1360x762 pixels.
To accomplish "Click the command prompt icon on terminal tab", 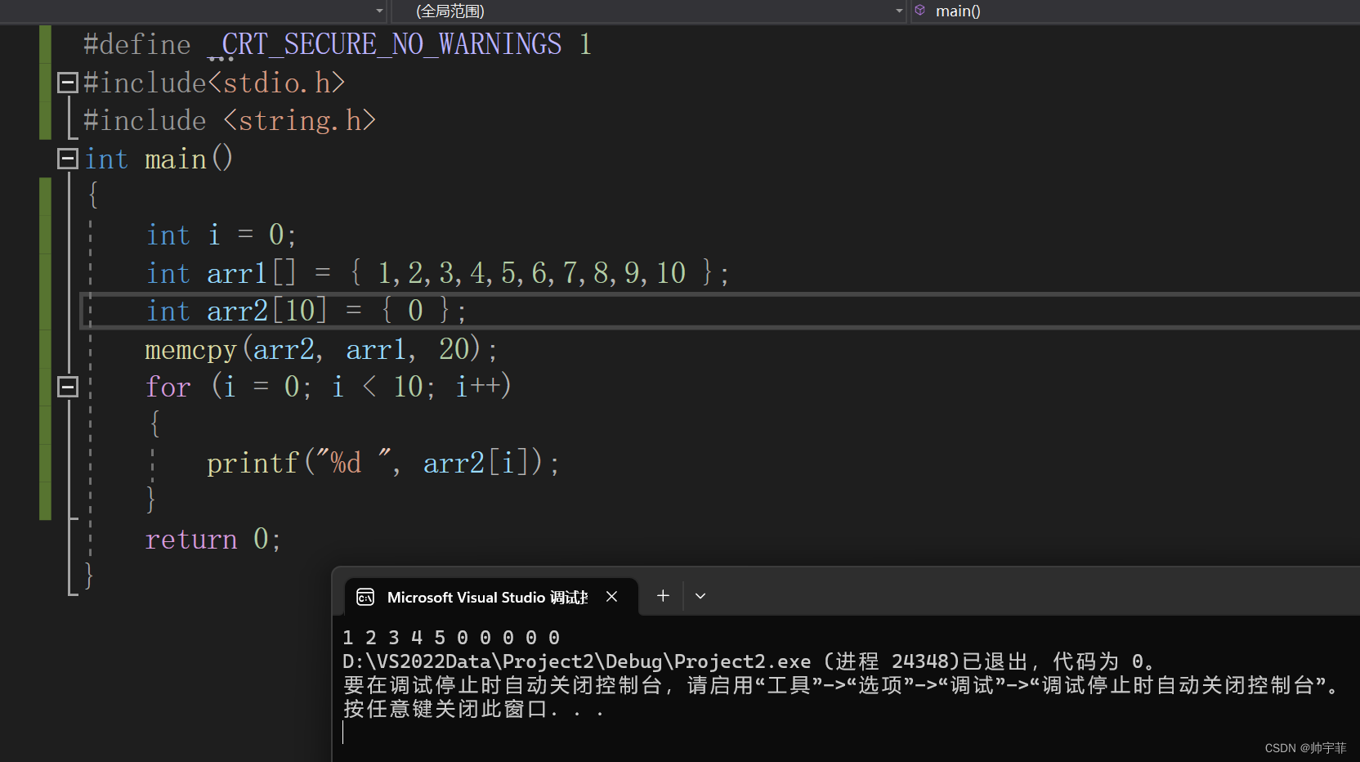I will pyautogui.click(x=365, y=597).
